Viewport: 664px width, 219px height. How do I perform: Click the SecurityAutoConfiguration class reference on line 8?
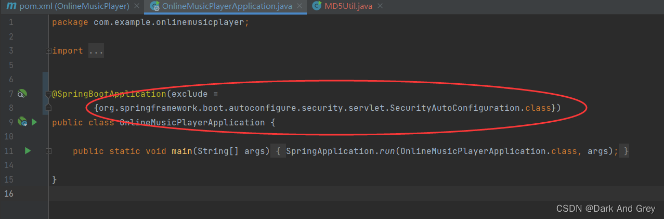454,108
